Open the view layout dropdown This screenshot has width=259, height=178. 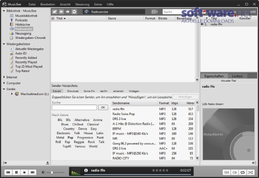pyautogui.click(x=154, y=12)
